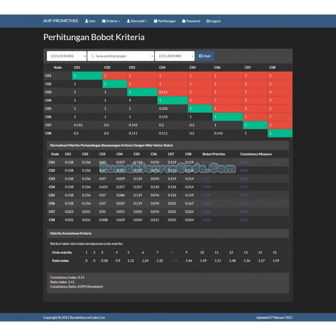Click the 0.308 Bobot Prioritas value for C04

[206, 187]
